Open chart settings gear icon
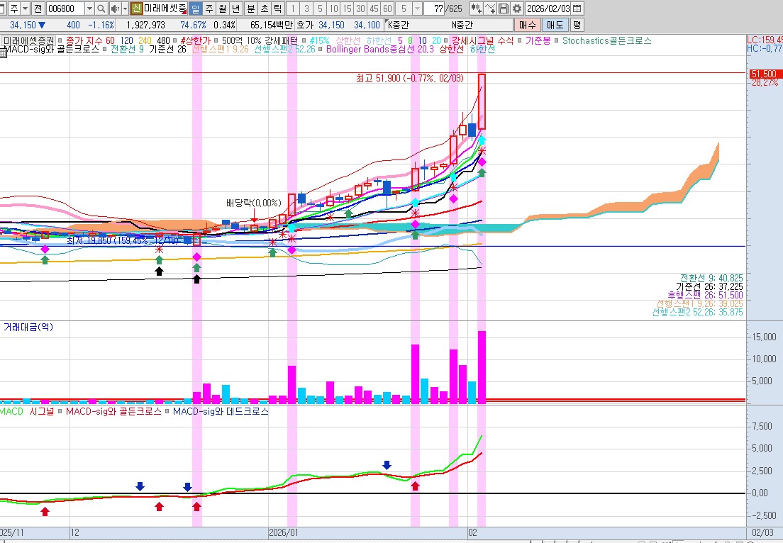This screenshot has height=543, width=783. pos(517,9)
